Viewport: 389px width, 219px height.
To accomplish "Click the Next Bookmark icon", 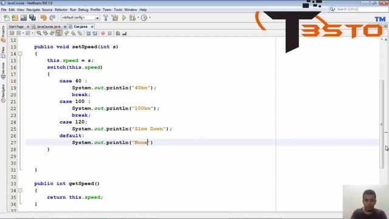I will 73,33.
